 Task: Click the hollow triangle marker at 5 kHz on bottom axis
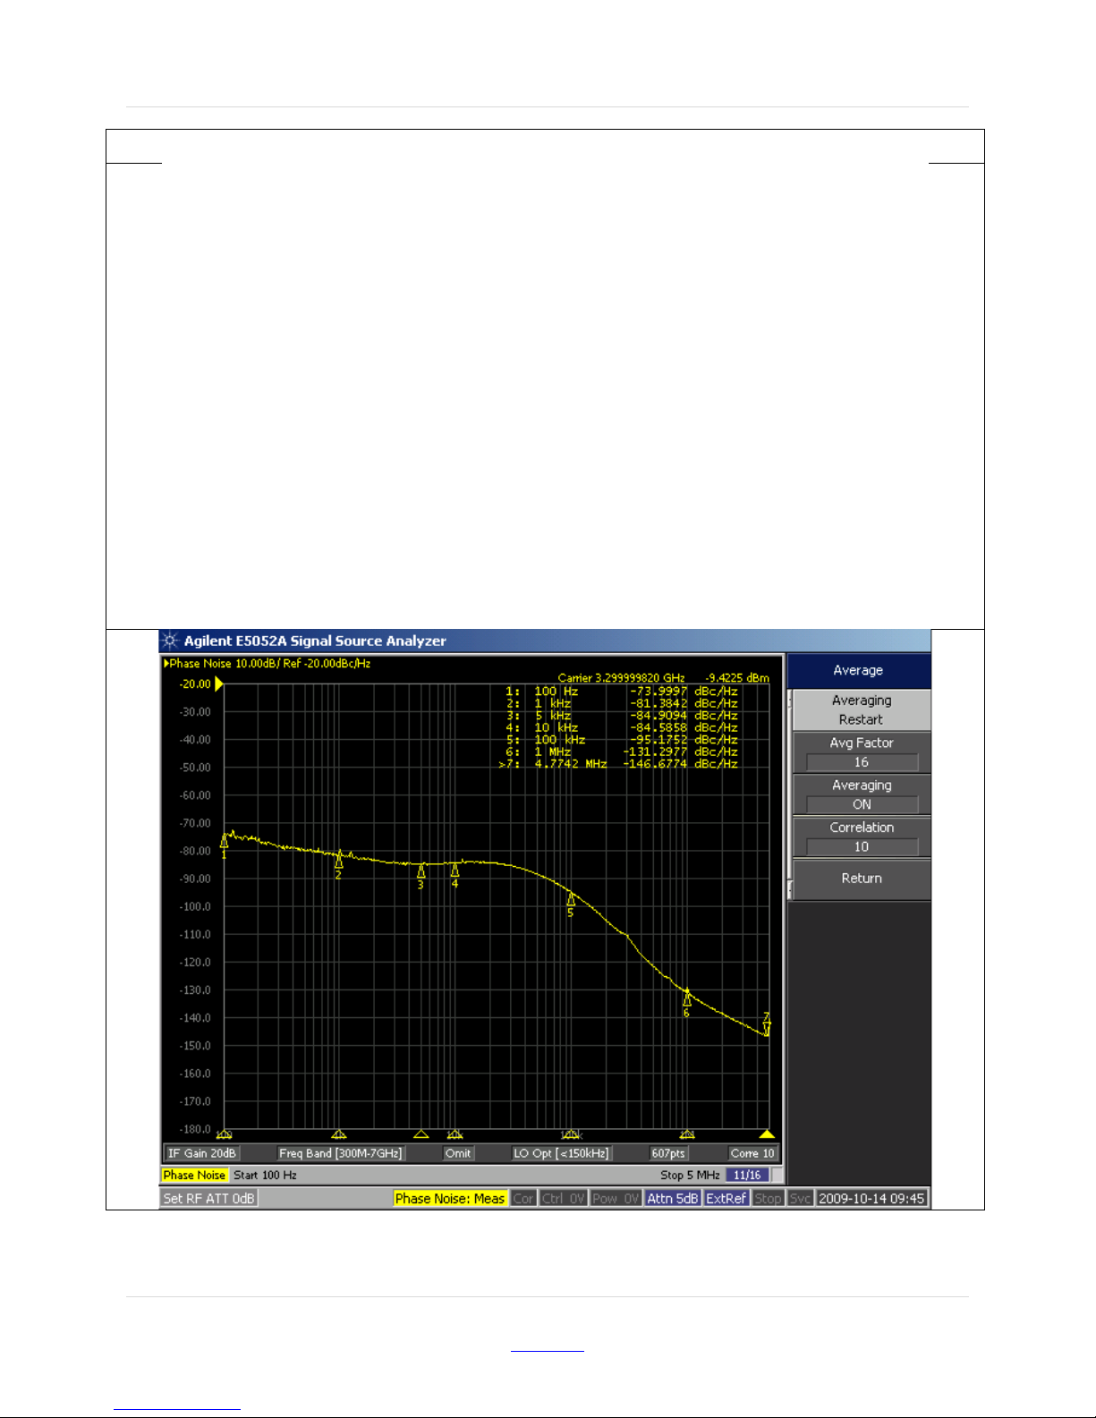(x=421, y=1134)
